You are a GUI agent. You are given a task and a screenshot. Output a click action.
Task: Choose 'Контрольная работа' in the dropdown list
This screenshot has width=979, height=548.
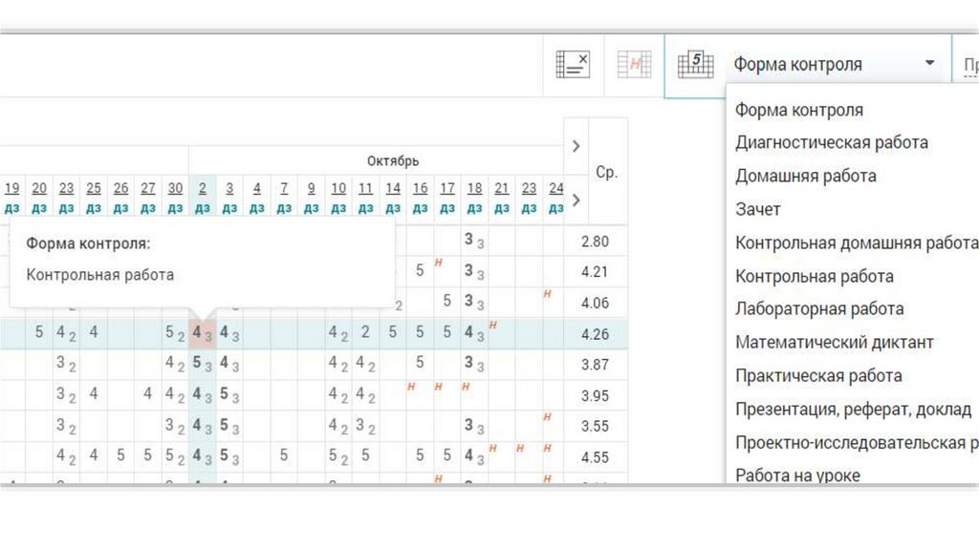click(814, 277)
